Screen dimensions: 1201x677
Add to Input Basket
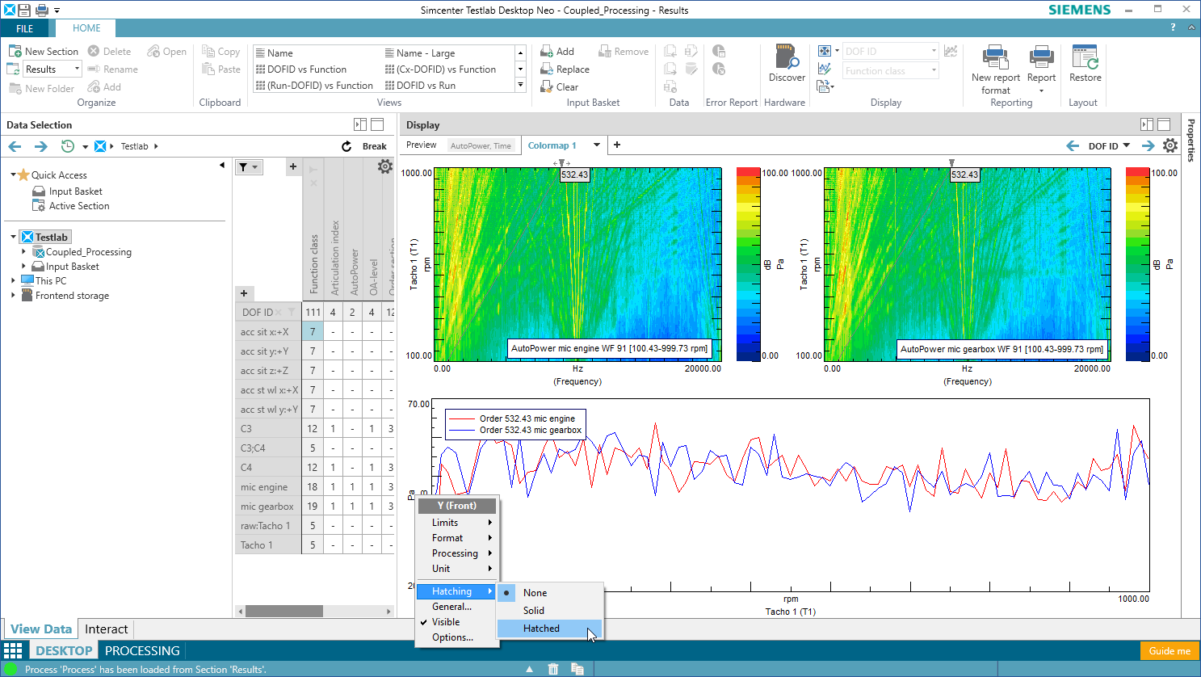(x=557, y=51)
